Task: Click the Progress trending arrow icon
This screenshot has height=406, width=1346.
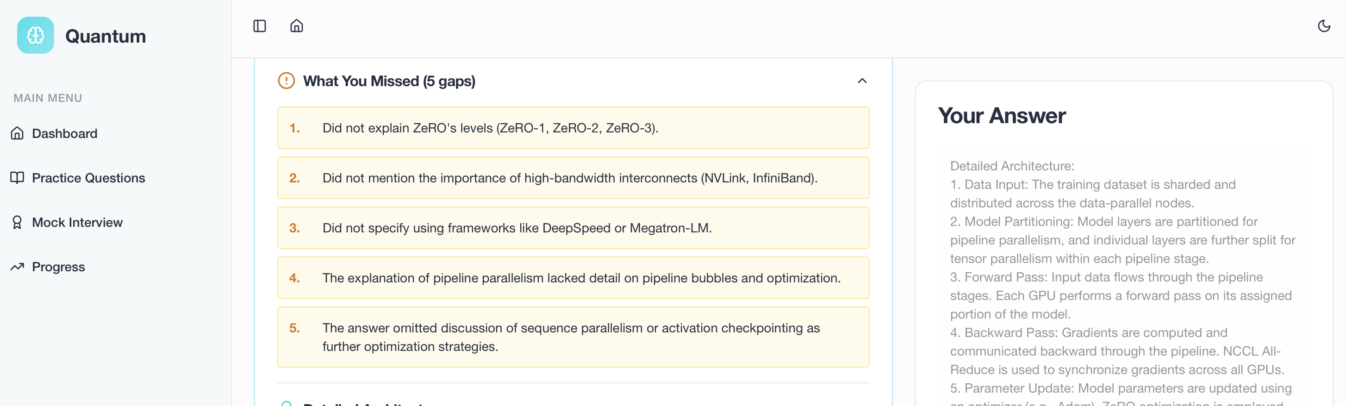Action: (17, 267)
